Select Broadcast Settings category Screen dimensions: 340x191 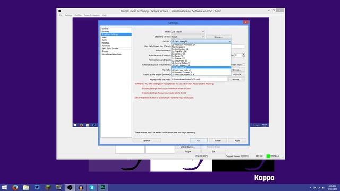coord(116,34)
